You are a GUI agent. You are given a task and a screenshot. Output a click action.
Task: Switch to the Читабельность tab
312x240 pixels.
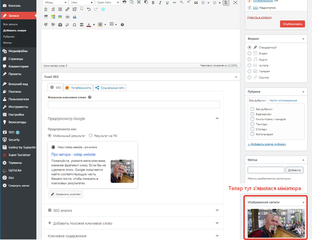(x=79, y=88)
